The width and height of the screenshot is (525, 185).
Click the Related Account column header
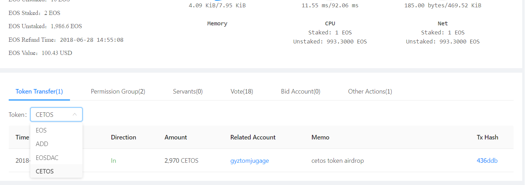point(253,137)
